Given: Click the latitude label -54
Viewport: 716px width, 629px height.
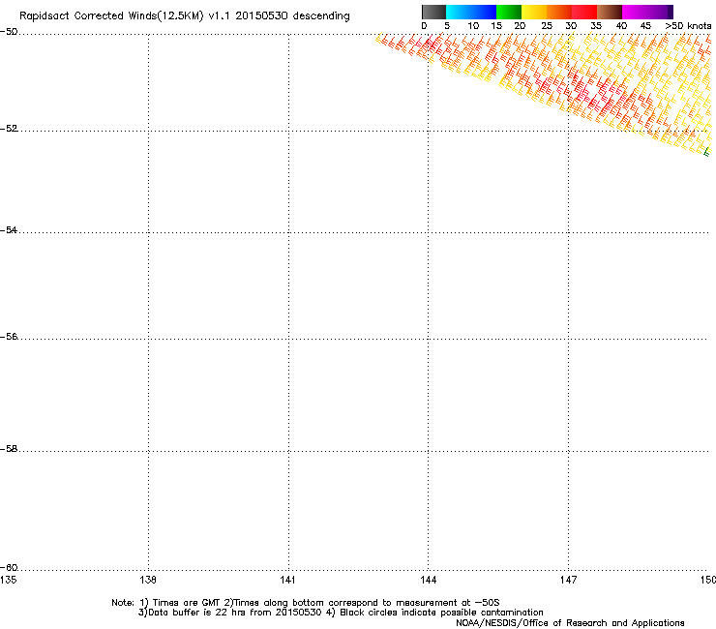Looking at the screenshot, I should pyautogui.click(x=9, y=230).
